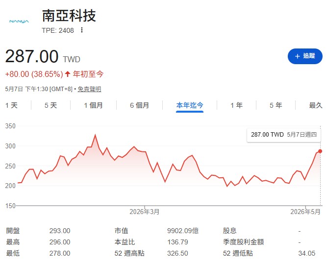Select the 1 天 range tab

tap(11, 105)
